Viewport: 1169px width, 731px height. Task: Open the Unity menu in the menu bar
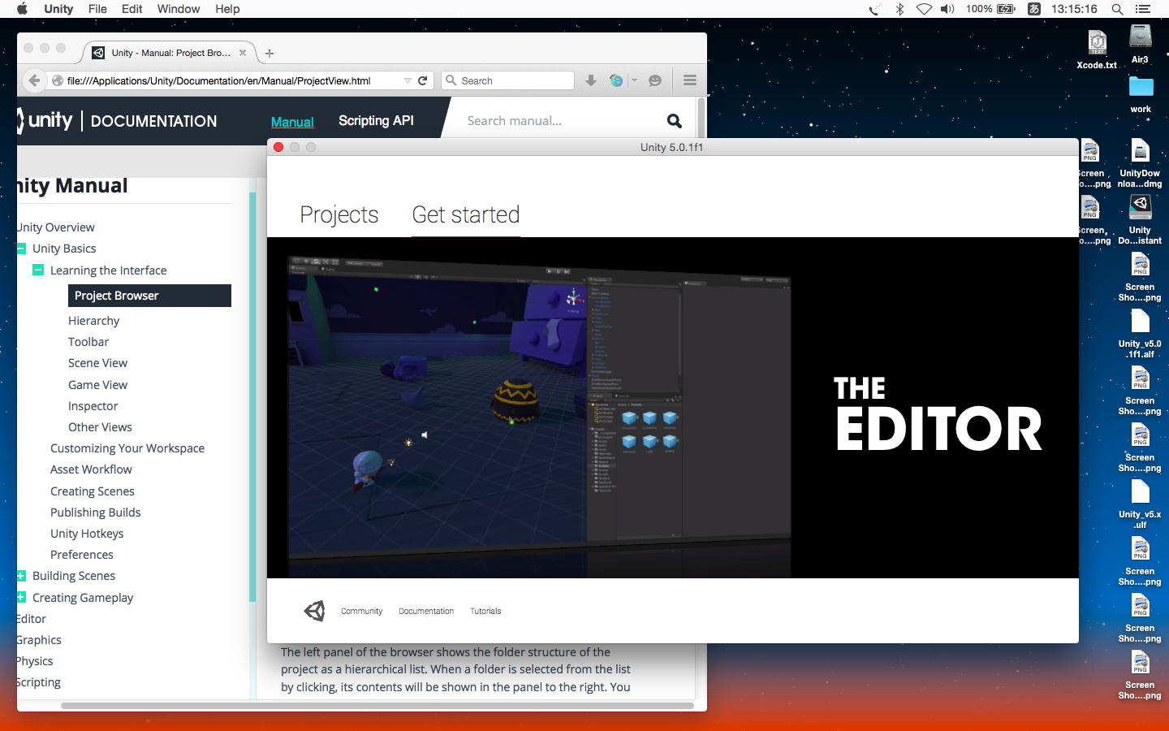coord(58,9)
